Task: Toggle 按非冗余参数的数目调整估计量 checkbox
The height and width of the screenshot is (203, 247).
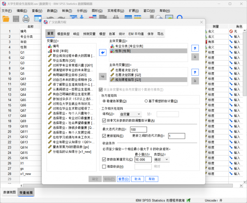Action: click(x=104, y=121)
